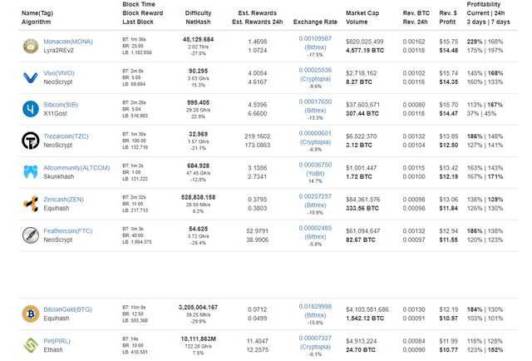The image size is (532, 361).
Task: Click the Market Cap column header
Action: [362, 13]
